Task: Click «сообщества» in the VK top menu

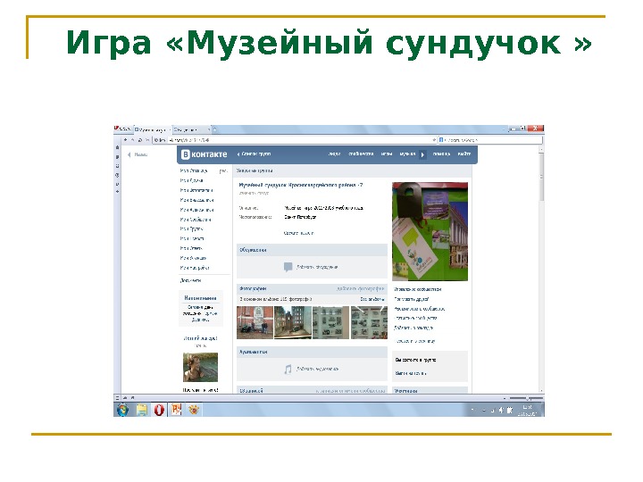Action: pyautogui.click(x=361, y=154)
